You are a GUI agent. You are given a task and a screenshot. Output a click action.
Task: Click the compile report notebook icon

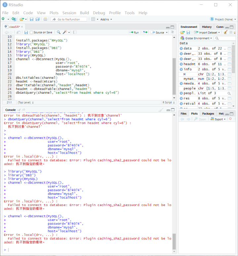pyautogui.click(x=75, y=32)
